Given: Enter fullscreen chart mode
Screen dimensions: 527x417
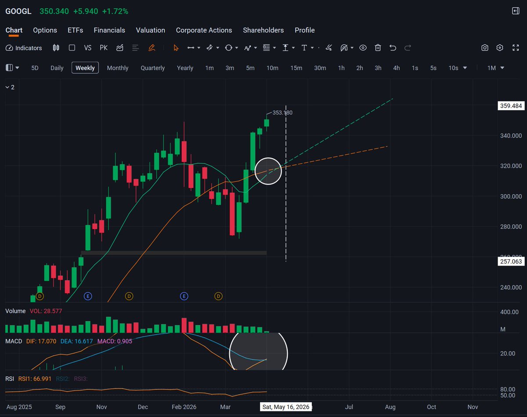Looking at the screenshot, I should click(x=516, y=48).
